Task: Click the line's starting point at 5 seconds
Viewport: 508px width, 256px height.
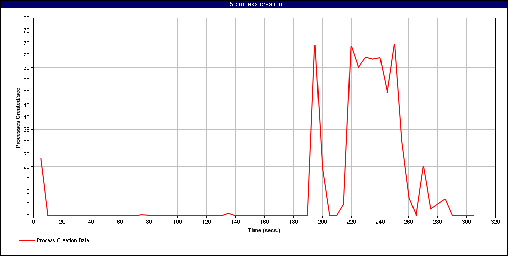Action: point(41,158)
